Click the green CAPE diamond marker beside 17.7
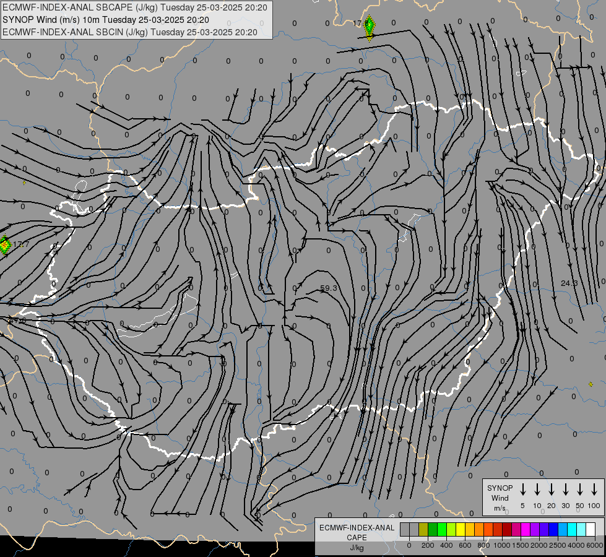The height and width of the screenshot is (557, 606). [x=4, y=244]
